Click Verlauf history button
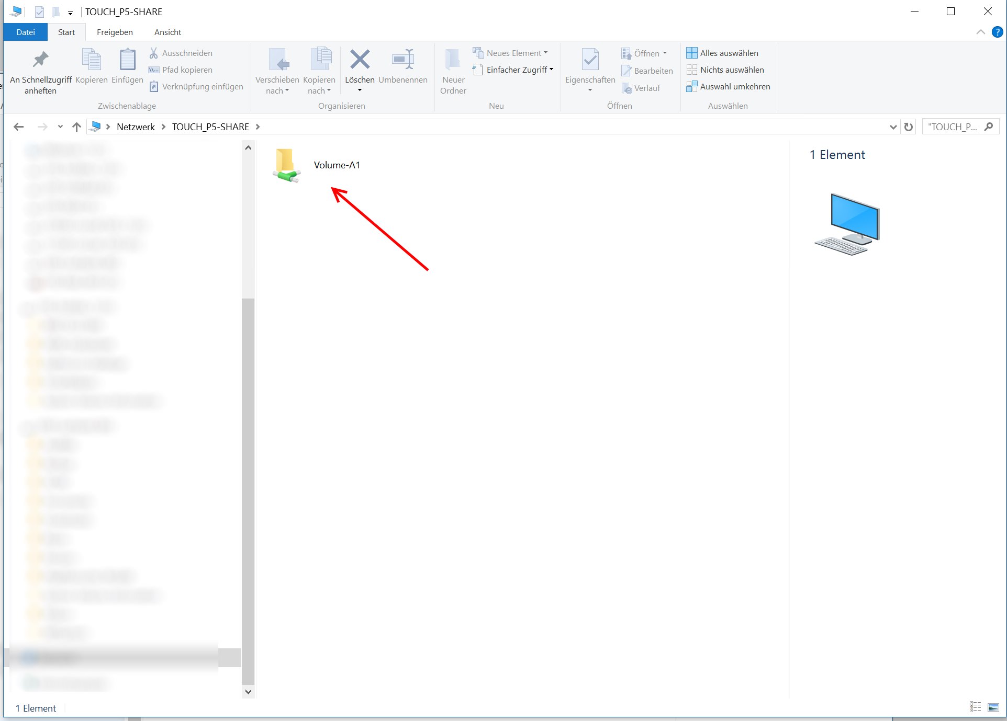Screen dimensions: 1007x721 pyautogui.click(x=641, y=88)
